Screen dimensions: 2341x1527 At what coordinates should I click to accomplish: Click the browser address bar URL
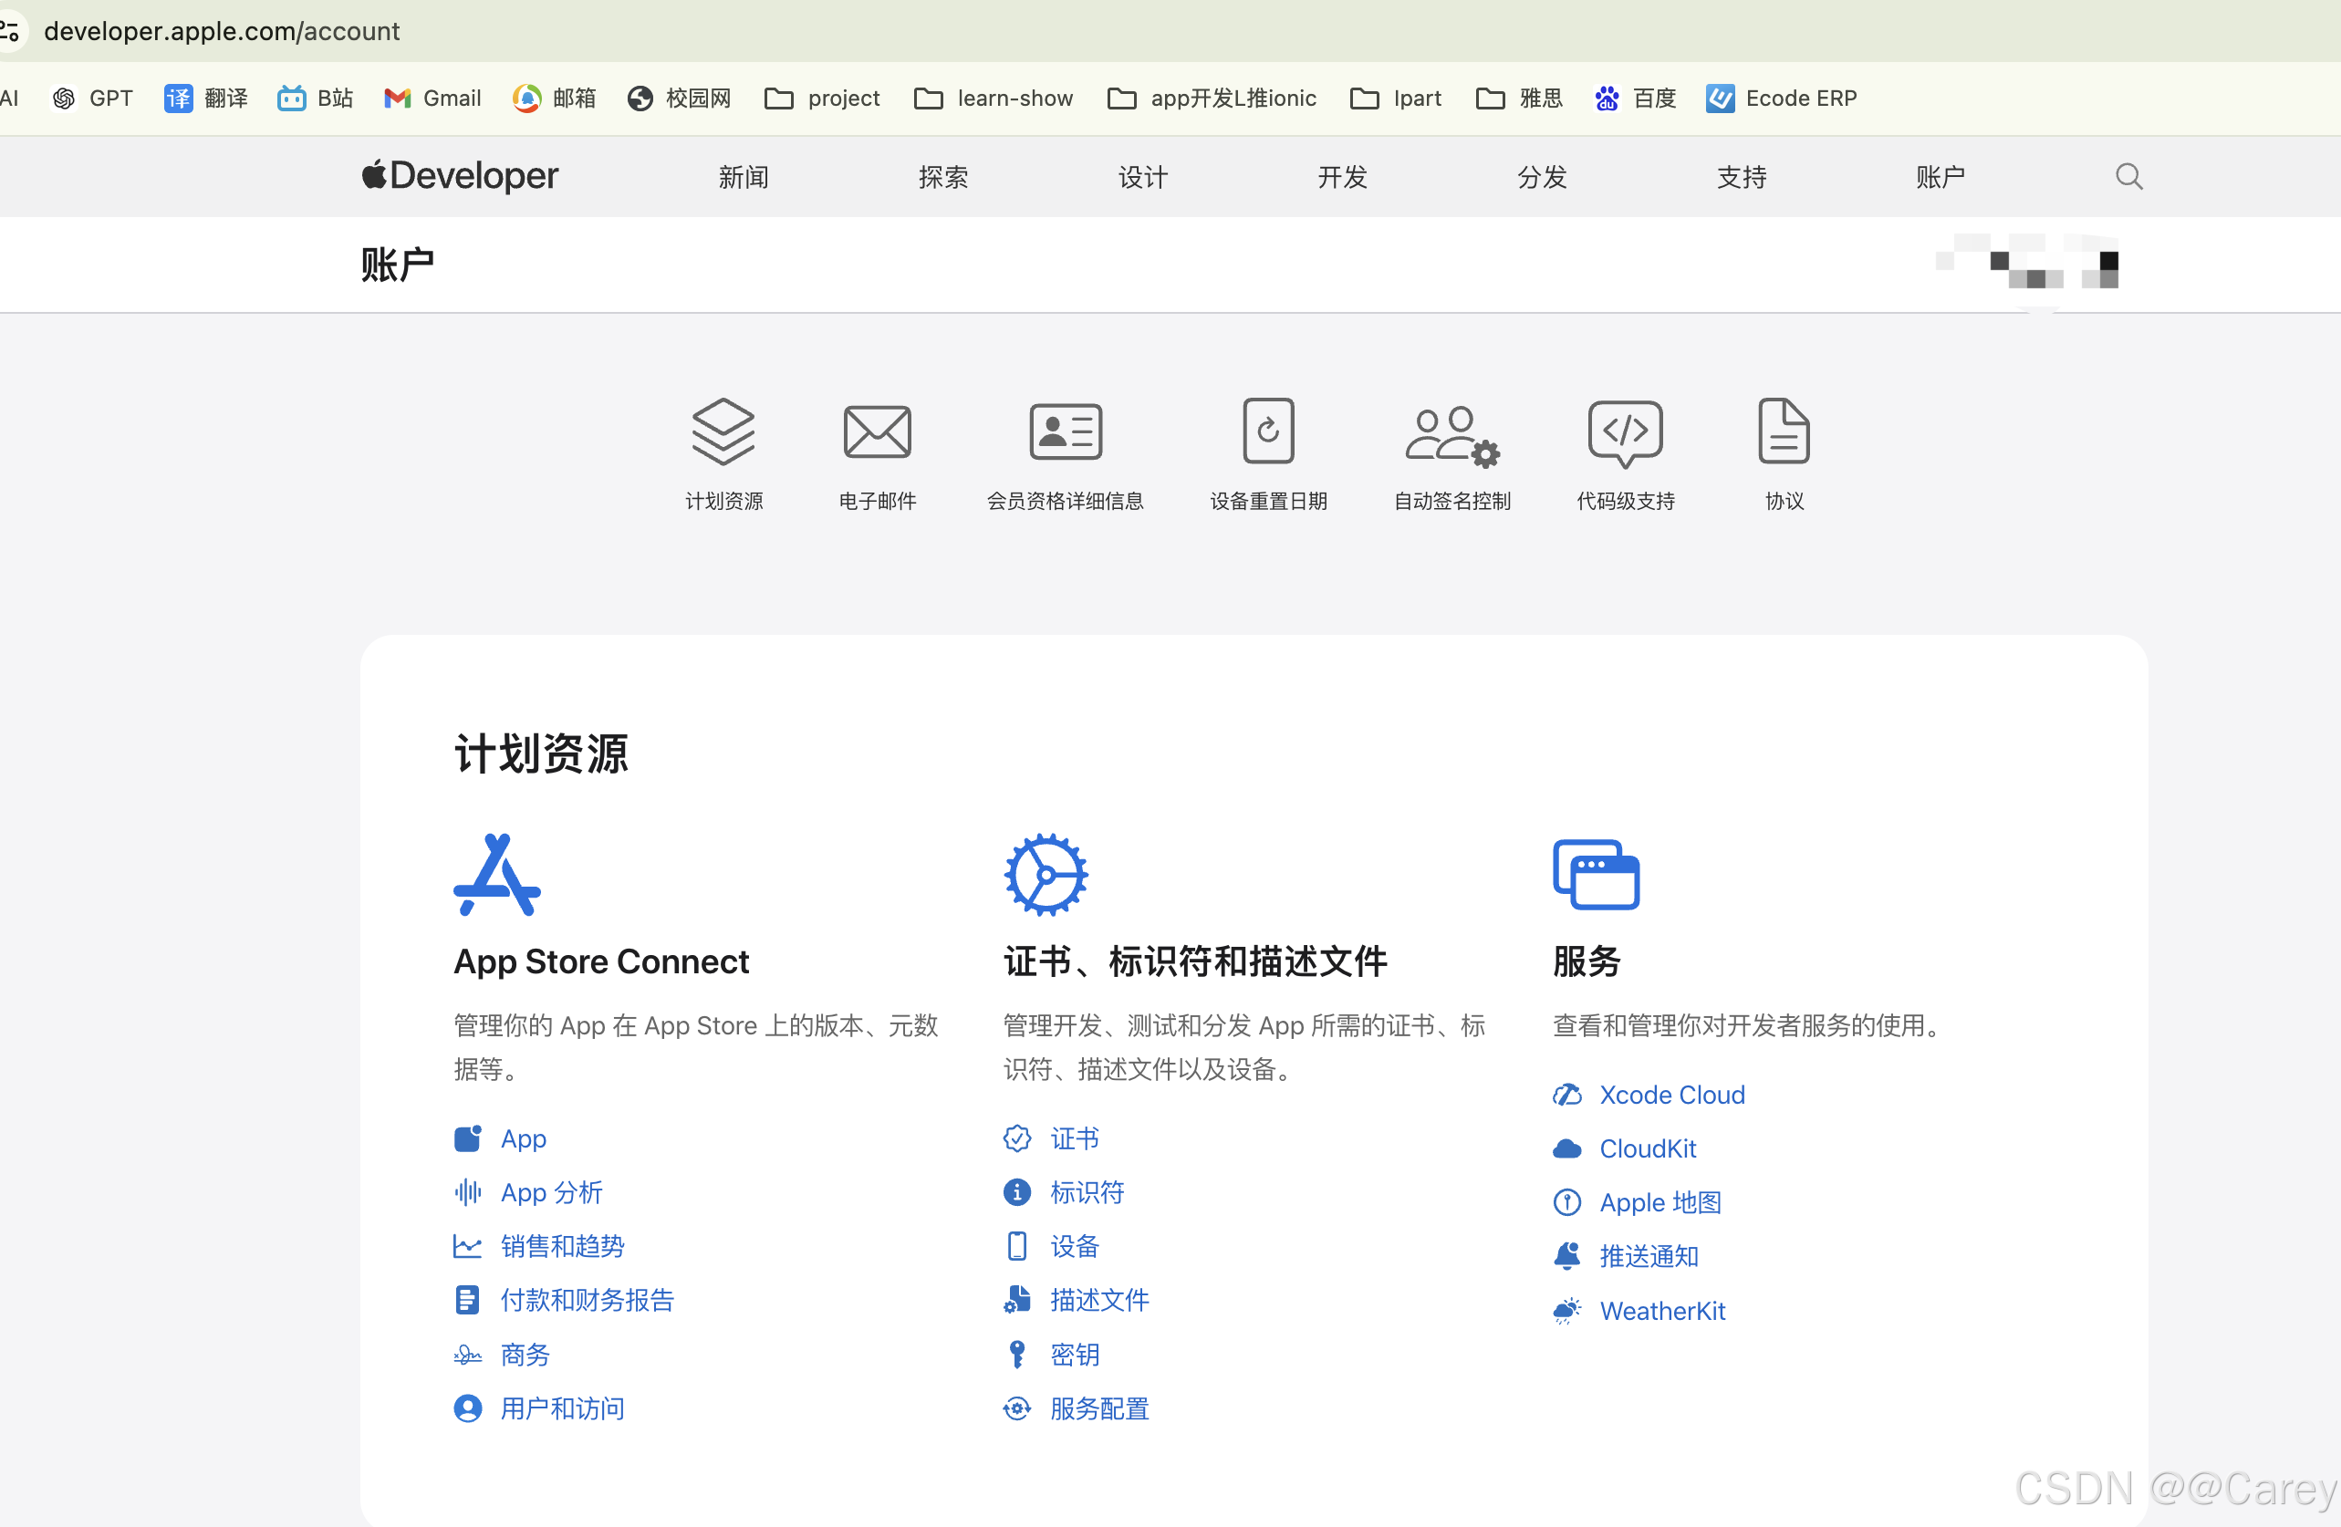pyautogui.click(x=222, y=31)
